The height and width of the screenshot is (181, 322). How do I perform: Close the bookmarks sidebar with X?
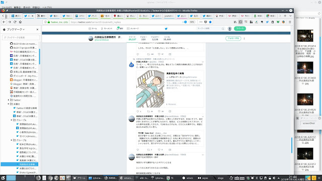click(x=37, y=30)
